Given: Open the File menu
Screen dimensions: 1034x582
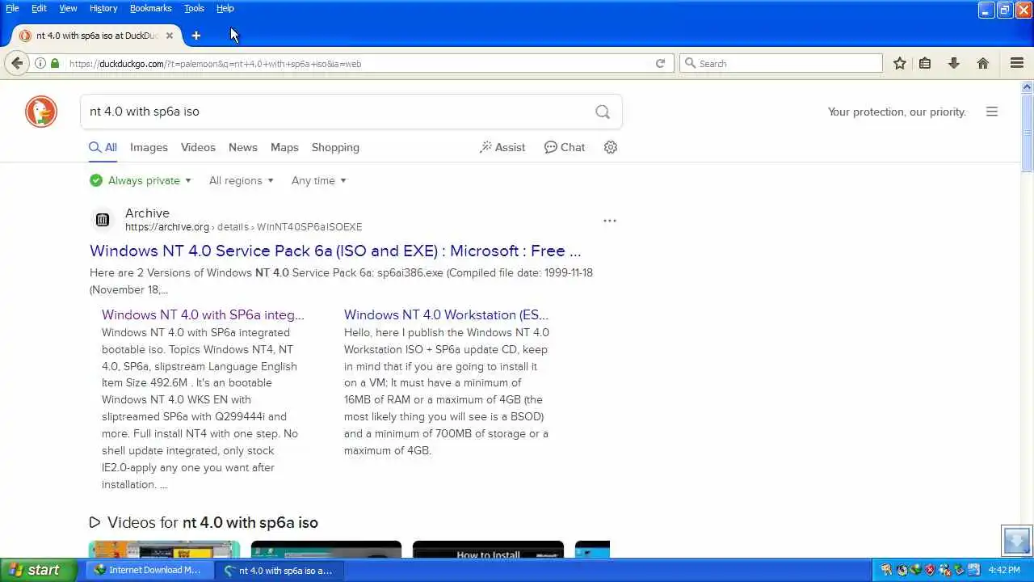Looking at the screenshot, I should tap(12, 8).
